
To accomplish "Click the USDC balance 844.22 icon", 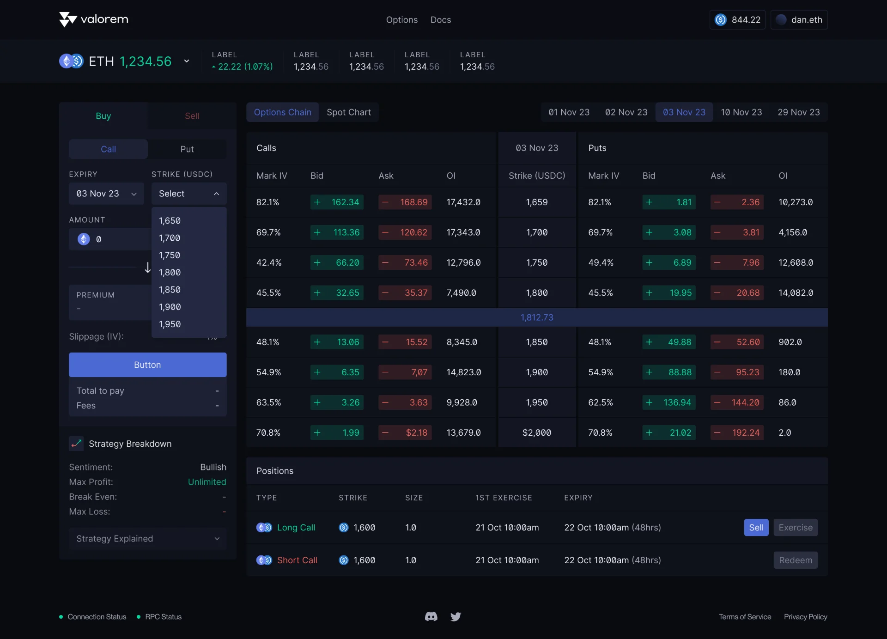I will click(x=721, y=19).
